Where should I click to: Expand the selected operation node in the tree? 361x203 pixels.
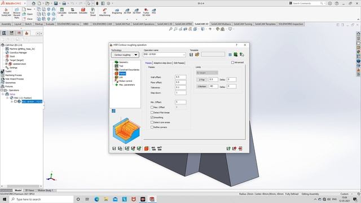coord(12,101)
